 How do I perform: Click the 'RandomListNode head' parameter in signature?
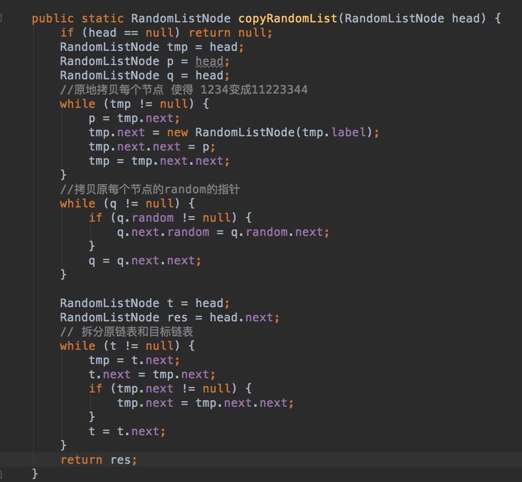pos(412,19)
